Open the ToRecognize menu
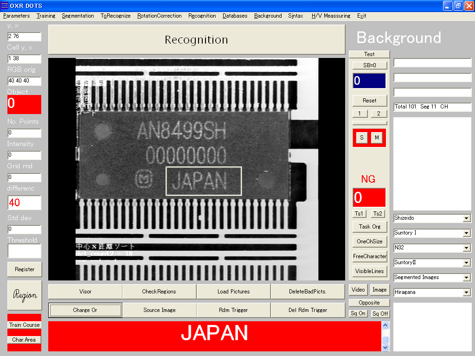 coord(116,16)
